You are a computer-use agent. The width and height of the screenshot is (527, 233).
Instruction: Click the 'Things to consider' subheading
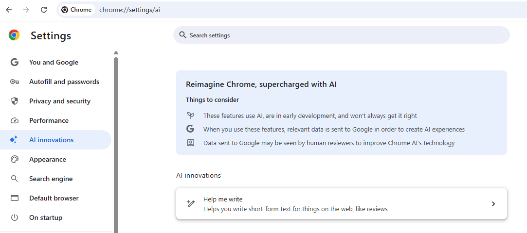(x=213, y=100)
